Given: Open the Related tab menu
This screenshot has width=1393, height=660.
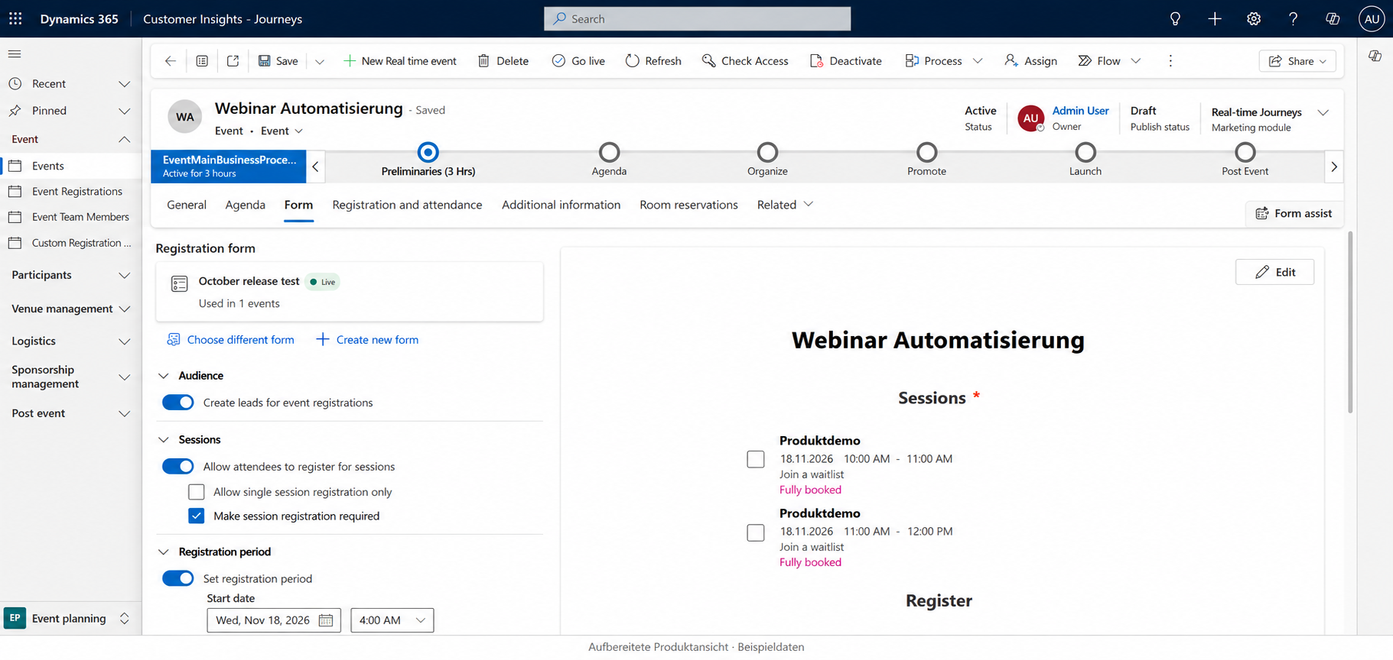Looking at the screenshot, I should 785,205.
